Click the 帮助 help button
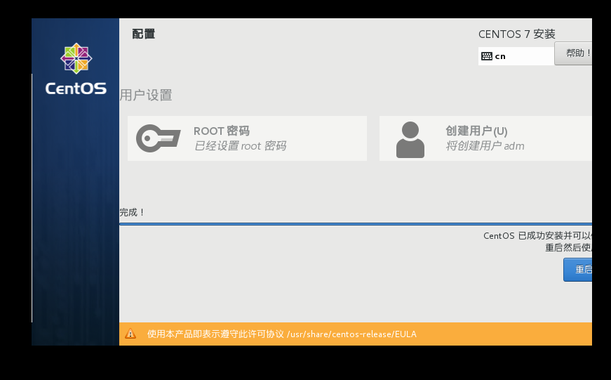The width and height of the screenshot is (611, 380). pos(573,53)
